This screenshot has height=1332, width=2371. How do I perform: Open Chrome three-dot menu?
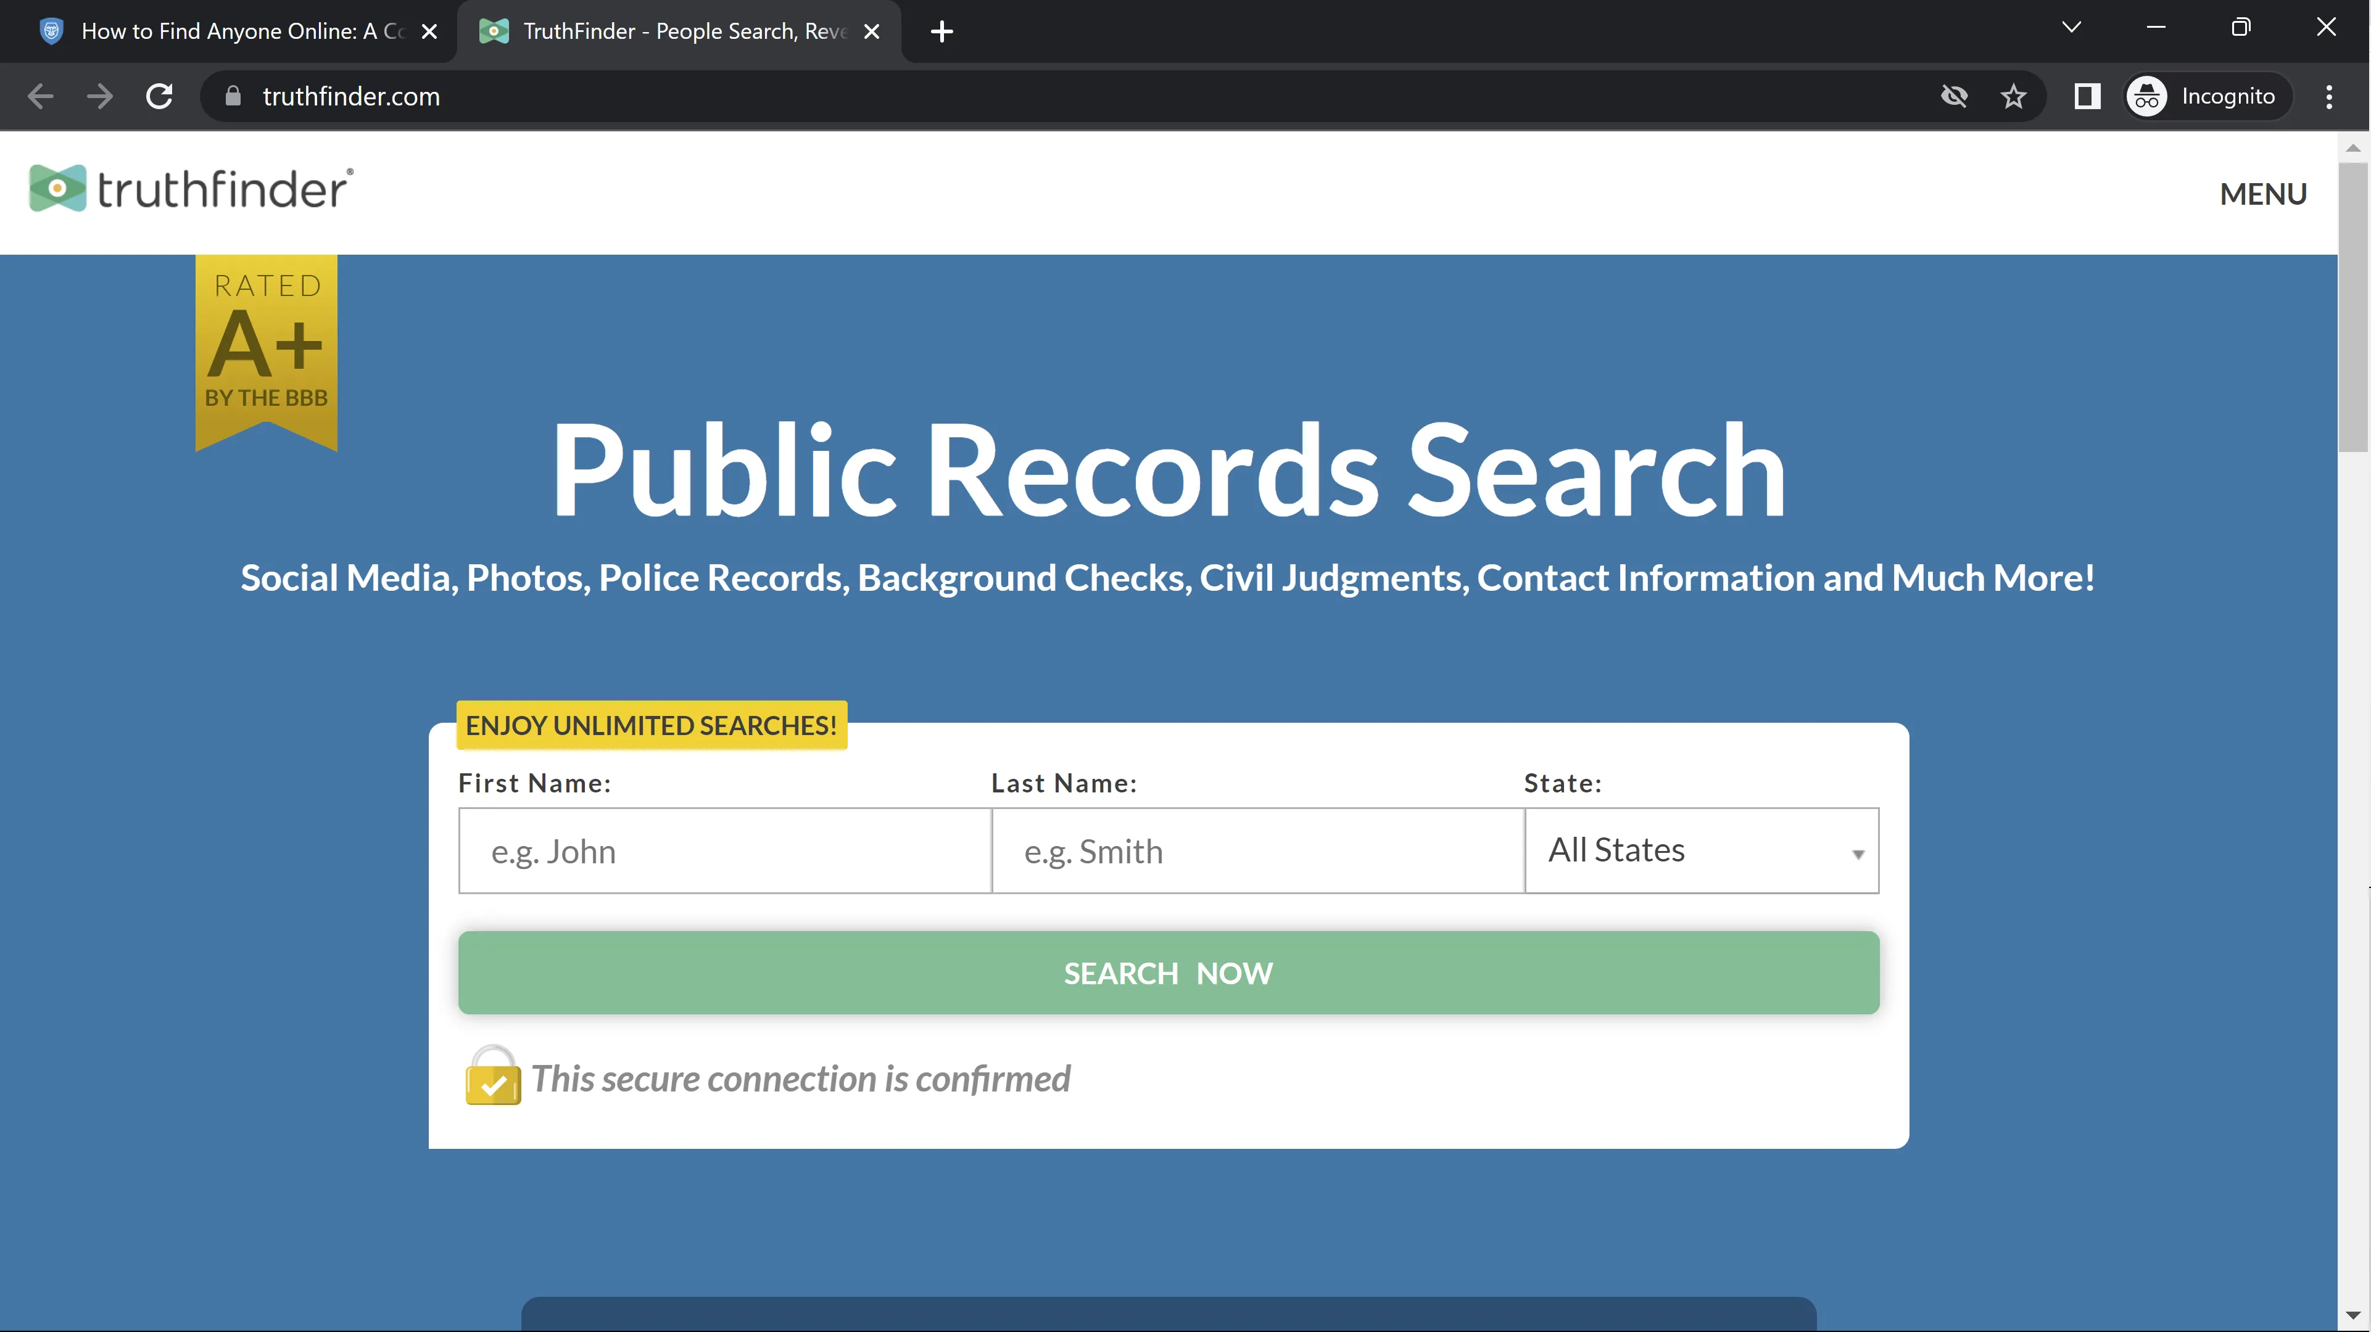2328,97
